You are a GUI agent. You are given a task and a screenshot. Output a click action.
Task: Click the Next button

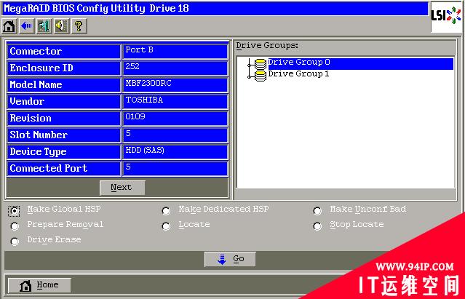click(122, 188)
